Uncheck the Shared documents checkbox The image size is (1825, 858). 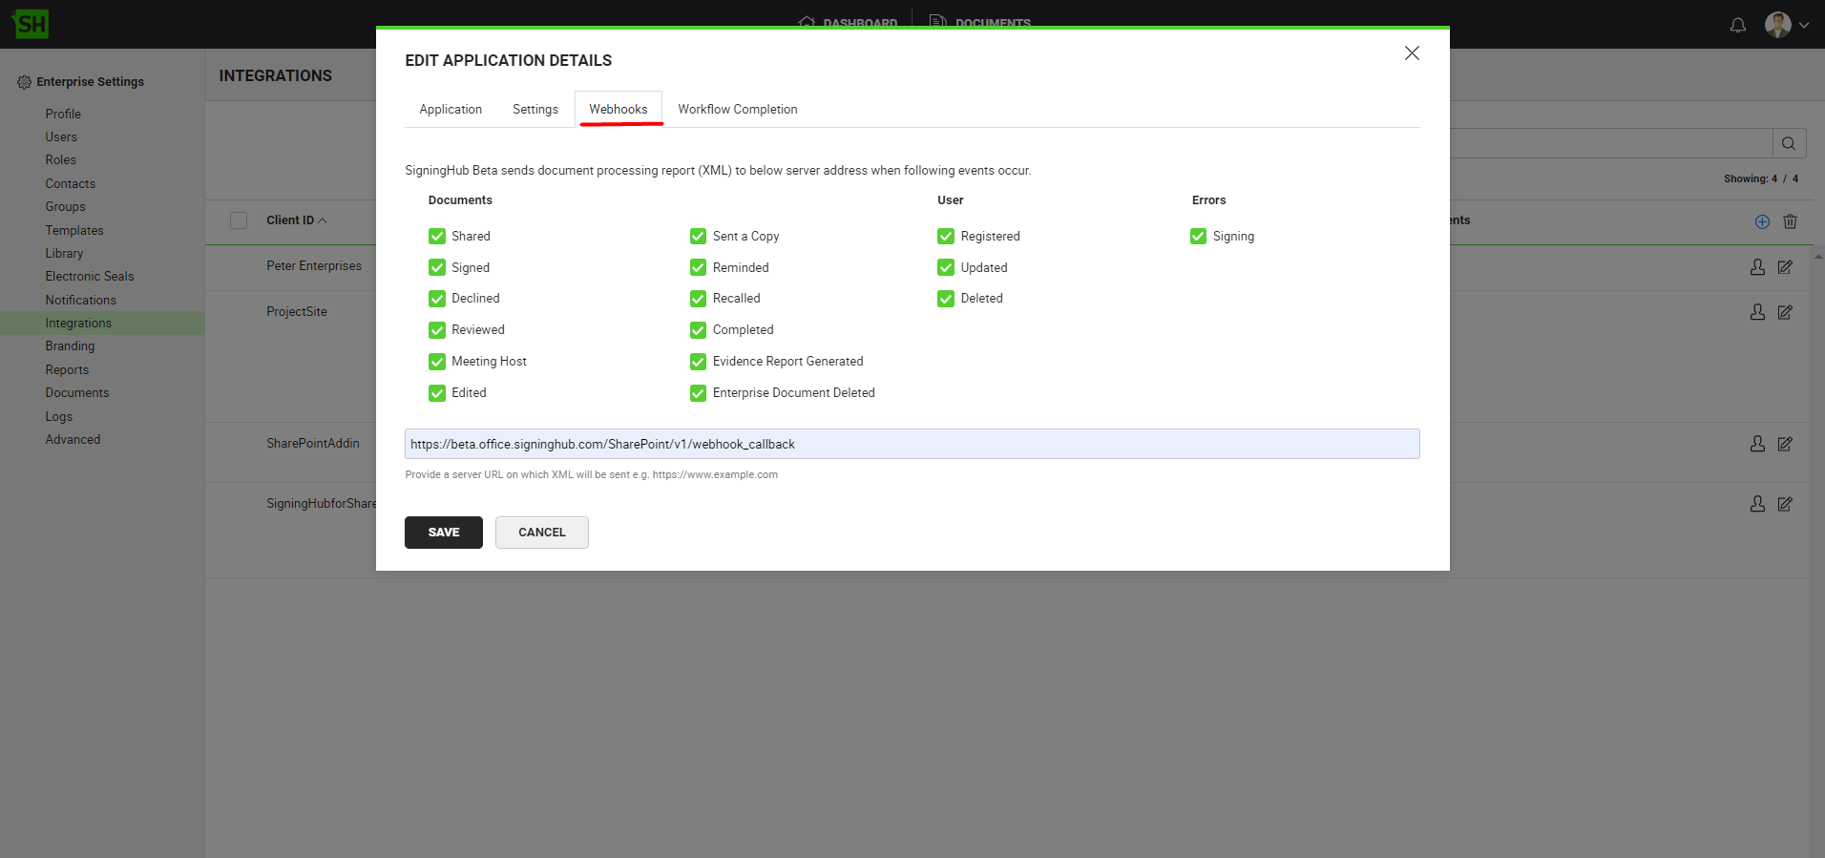click(x=437, y=237)
